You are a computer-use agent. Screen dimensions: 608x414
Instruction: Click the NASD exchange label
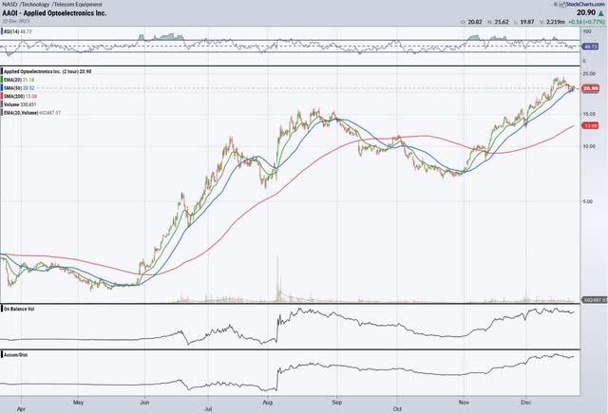click(x=9, y=4)
